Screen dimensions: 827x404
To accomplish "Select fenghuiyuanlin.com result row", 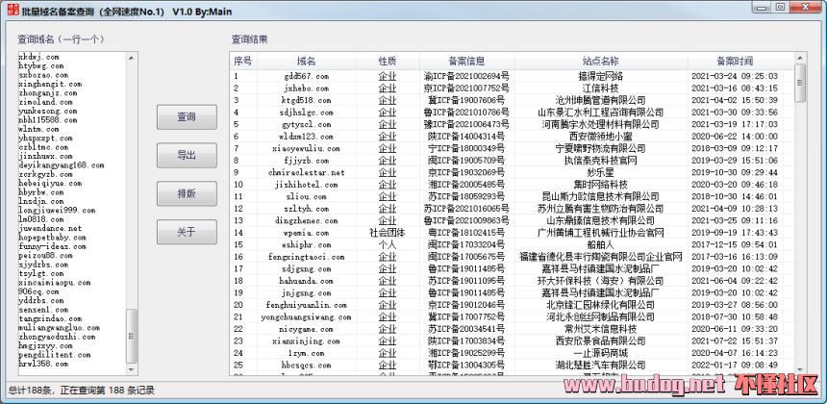I will click(x=511, y=305).
